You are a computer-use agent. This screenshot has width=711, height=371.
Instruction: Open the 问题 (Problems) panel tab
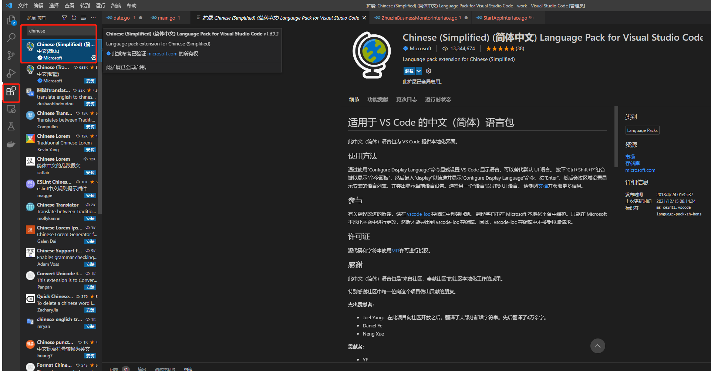pyautogui.click(x=114, y=369)
